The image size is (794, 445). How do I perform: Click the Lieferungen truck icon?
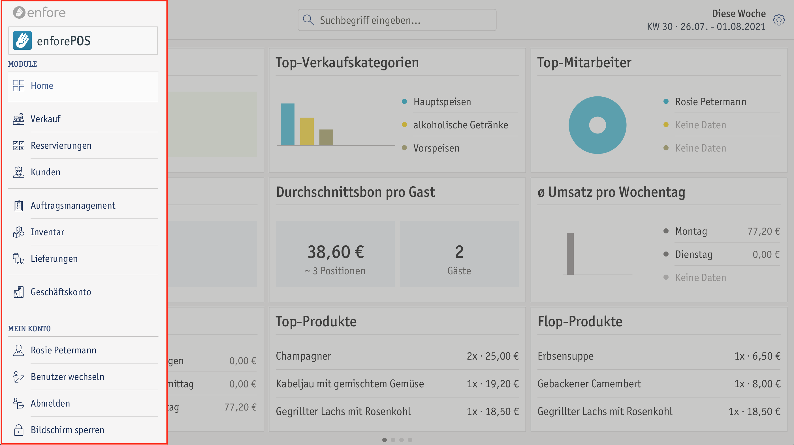(x=18, y=258)
